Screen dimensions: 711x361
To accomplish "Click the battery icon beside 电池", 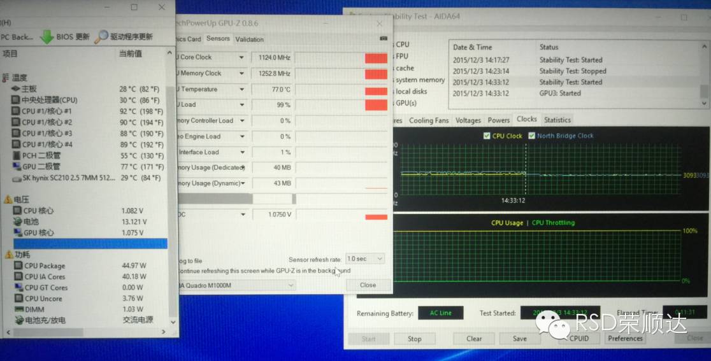I will click(17, 222).
